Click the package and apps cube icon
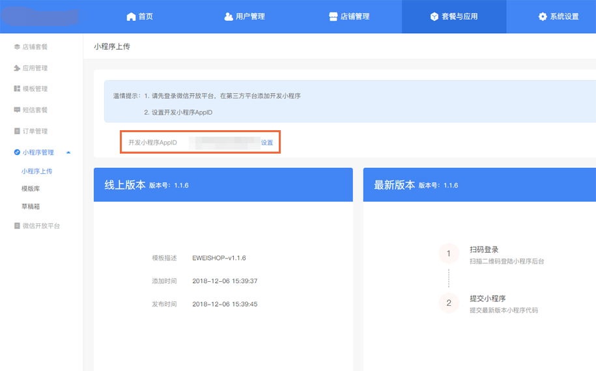The width and height of the screenshot is (596, 371). pos(434,16)
